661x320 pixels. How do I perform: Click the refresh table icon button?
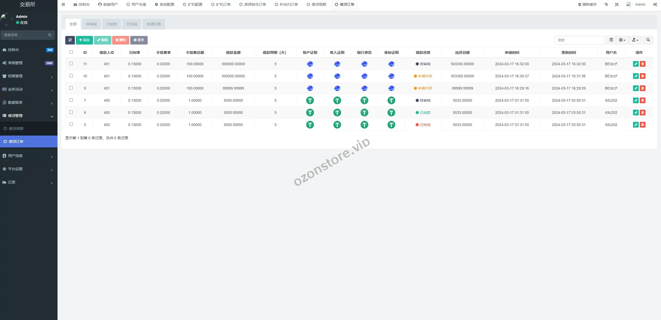click(x=70, y=40)
